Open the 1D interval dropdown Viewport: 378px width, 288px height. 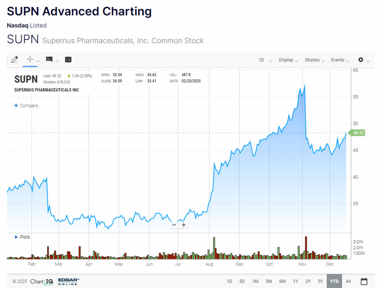pyautogui.click(x=265, y=60)
